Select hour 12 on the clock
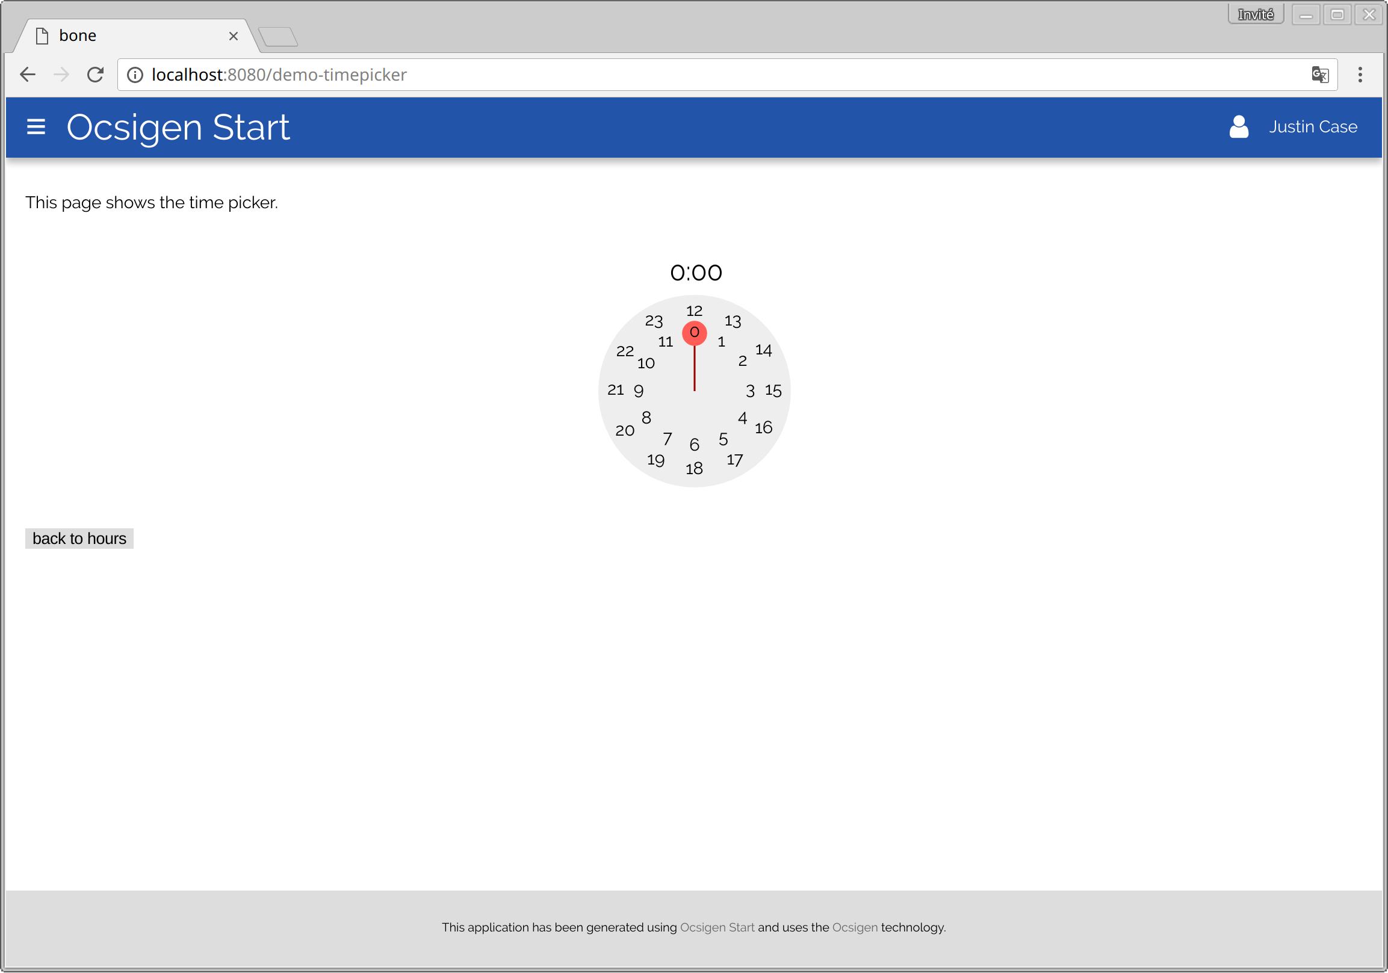1388x973 pixels. coord(694,310)
